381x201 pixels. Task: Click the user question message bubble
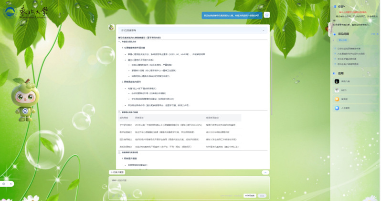pos(232,15)
